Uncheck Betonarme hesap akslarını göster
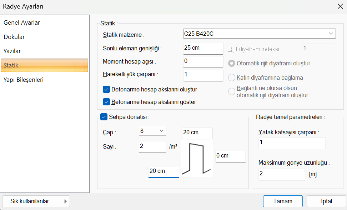Viewport: 347px width, 210px height. click(x=106, y=102)
